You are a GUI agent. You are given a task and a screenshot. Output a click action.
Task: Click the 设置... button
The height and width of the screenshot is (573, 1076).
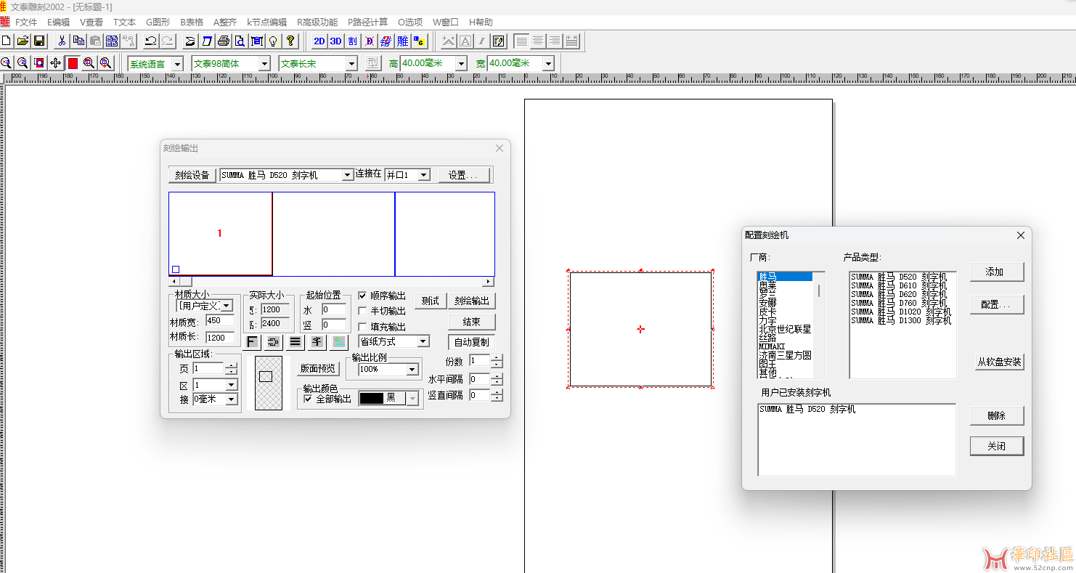point(463,175)
